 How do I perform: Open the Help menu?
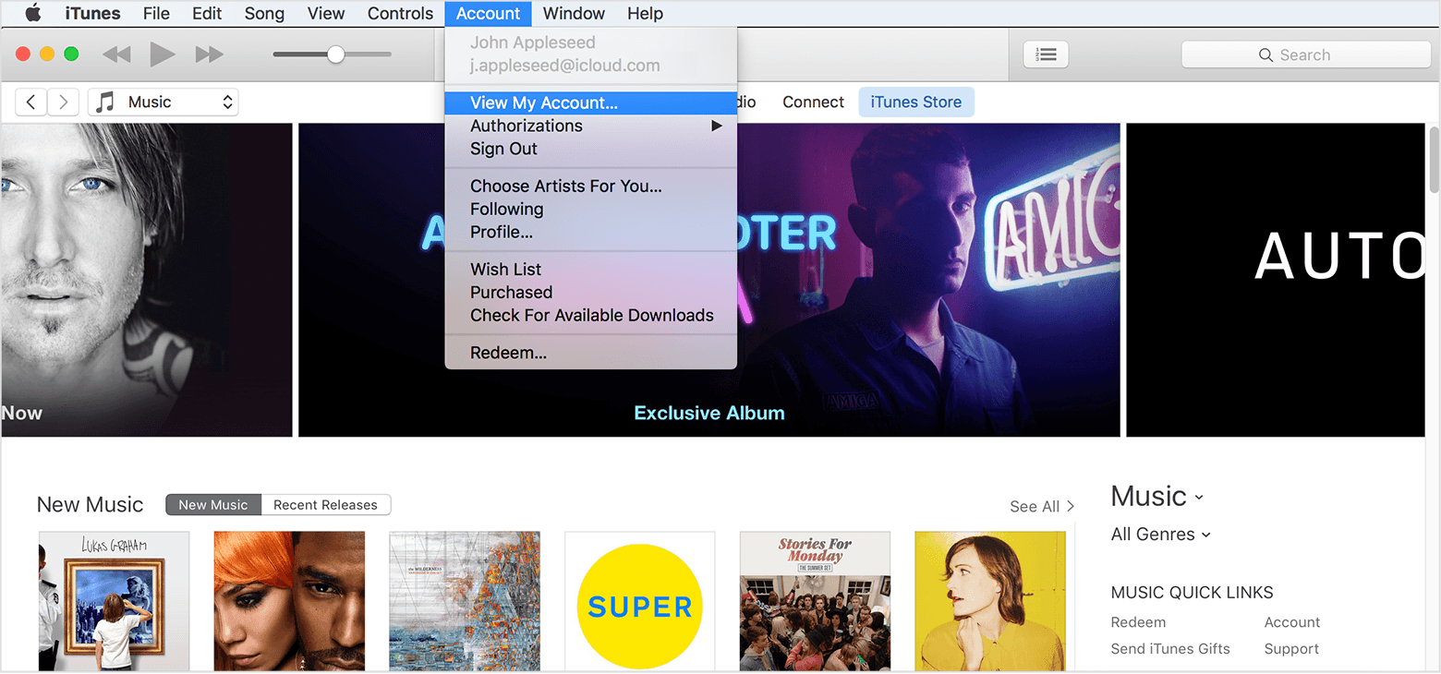[645, 13]
